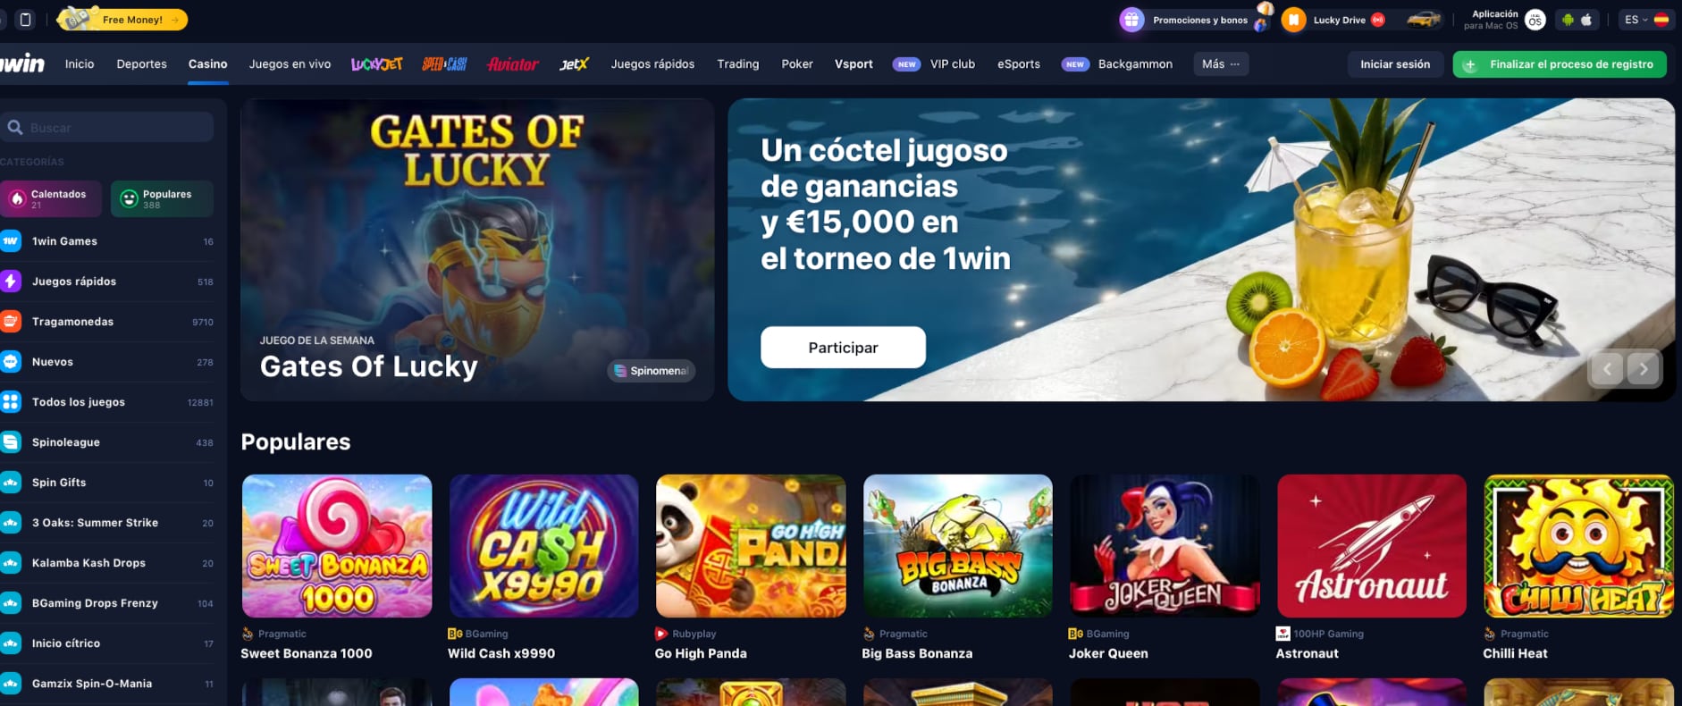The height and width of the screenshot is (706, 1682).
Task: Open the Sweet Bonanza 1000 game thumbnail
Action: (x=337, y=546)
